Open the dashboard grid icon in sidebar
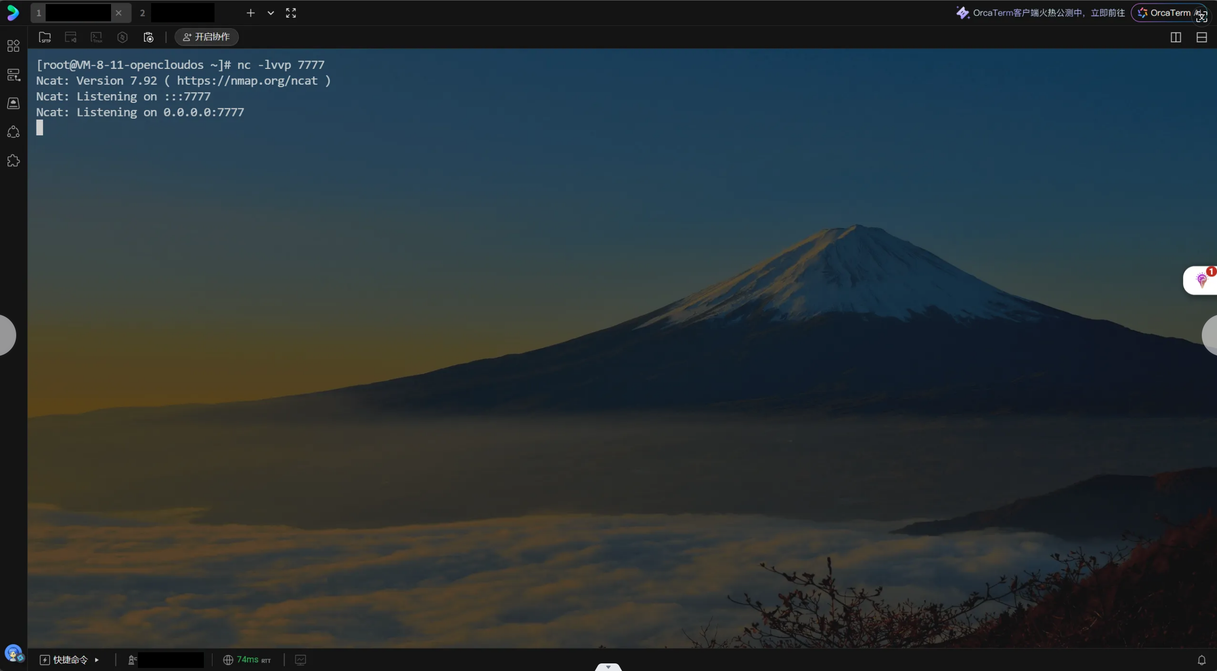The width and height of the screenshot is (1217, 671). tap(14, 46)
